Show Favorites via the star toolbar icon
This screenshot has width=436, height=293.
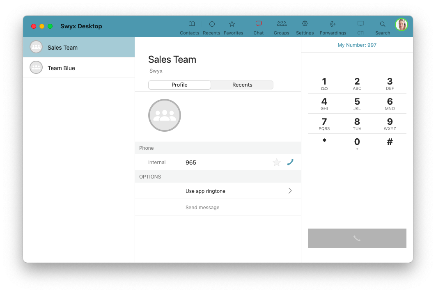point(232,24)
